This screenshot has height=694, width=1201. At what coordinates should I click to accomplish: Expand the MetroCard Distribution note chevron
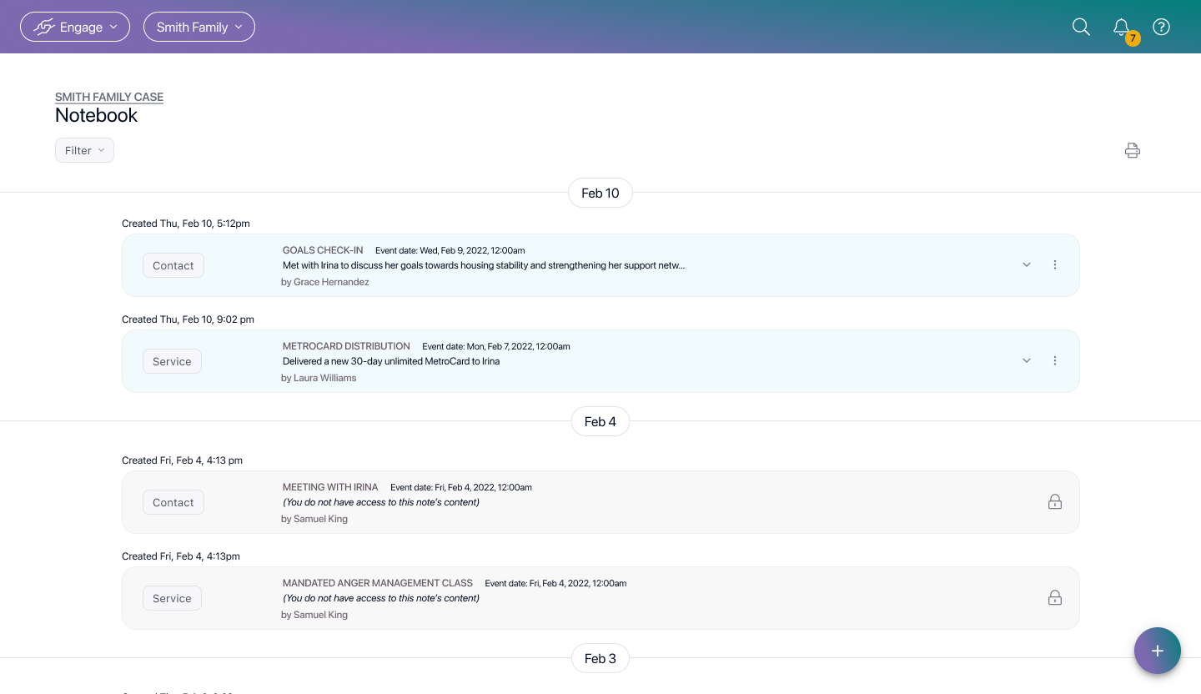pos(1027,361)
